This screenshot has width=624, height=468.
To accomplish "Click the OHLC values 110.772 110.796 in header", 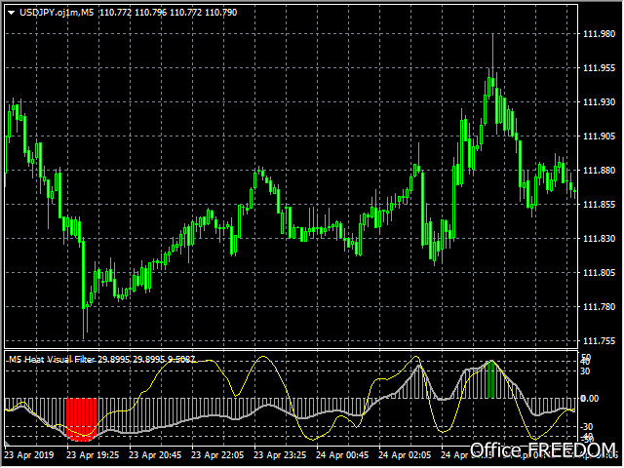I will click(x=133, y=13).
